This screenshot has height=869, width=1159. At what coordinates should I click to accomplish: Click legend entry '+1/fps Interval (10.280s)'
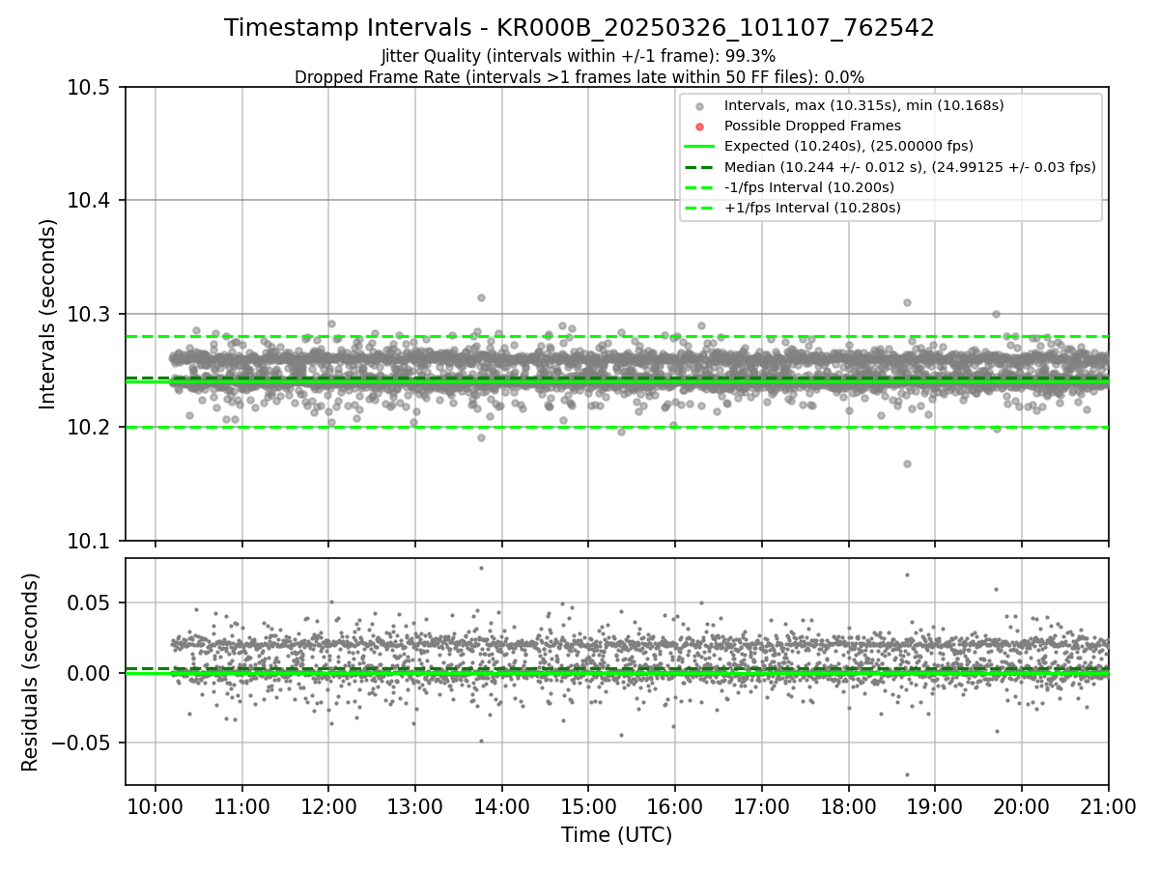[x=812, y=208]
